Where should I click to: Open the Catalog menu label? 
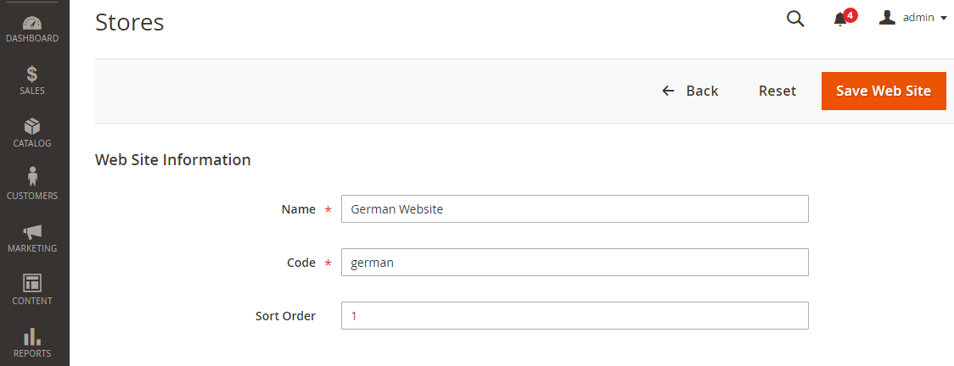coord(32,143)
